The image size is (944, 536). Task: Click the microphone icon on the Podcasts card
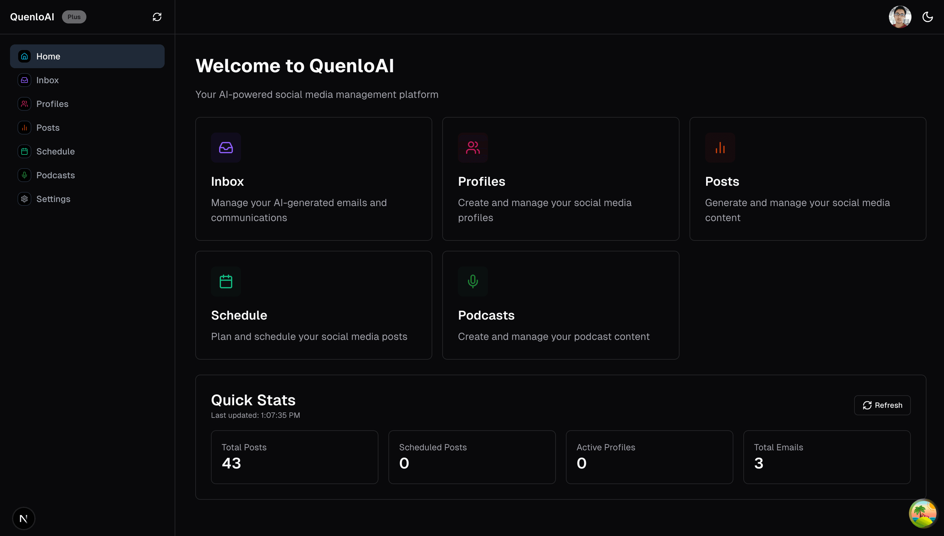(473, 281)
